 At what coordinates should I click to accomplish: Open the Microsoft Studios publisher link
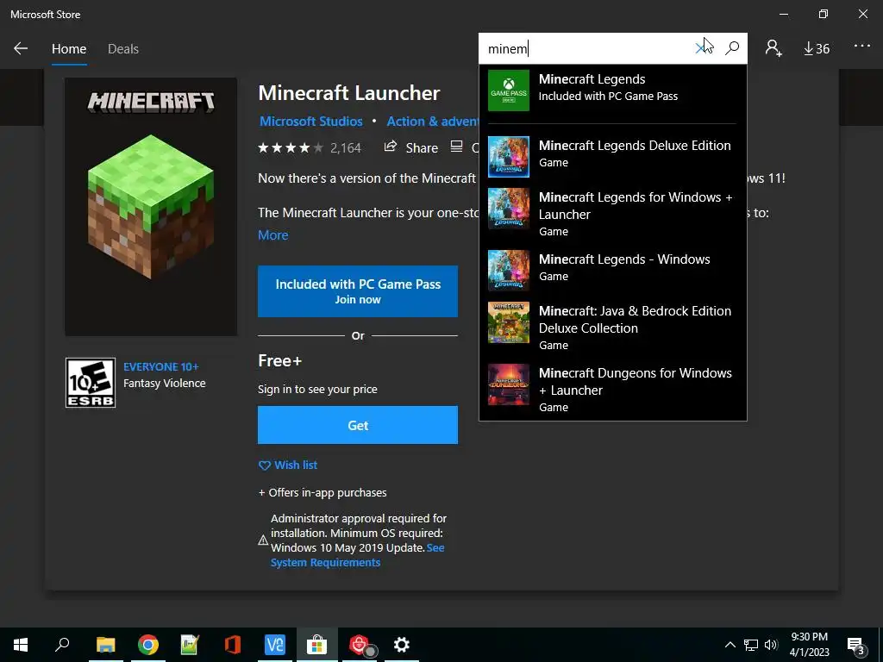(x=310, y=121)
